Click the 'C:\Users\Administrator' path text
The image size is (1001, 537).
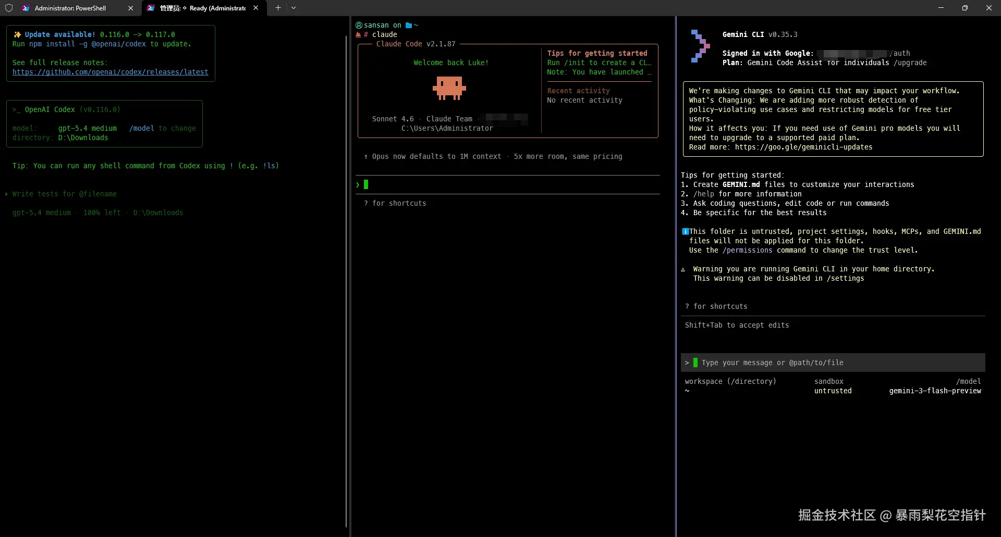click(447, 128)
